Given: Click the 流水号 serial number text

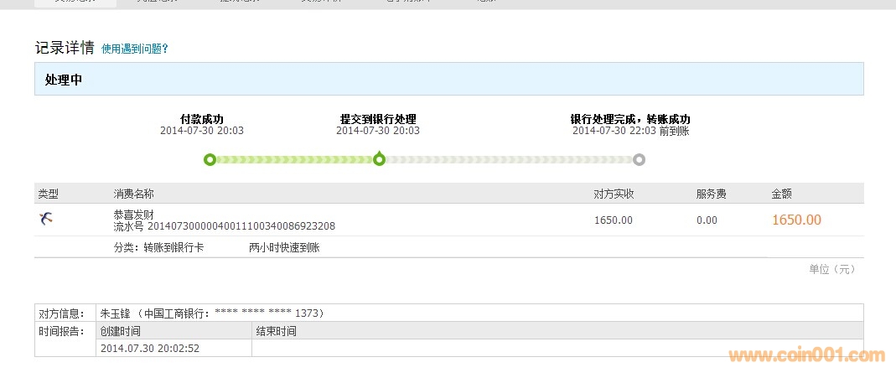Looking at the screenshot, I should [x=224, y=226].
